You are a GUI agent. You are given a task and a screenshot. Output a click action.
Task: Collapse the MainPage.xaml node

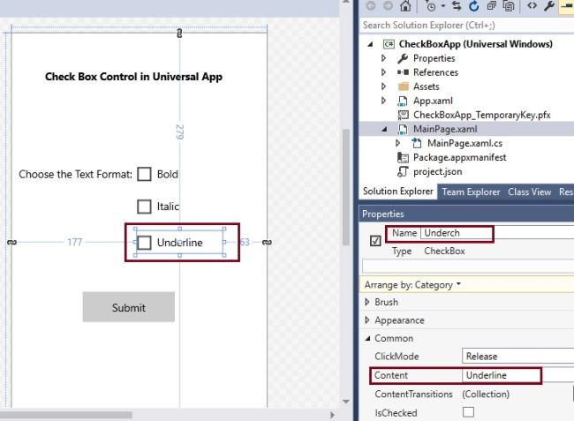coord(384,130)
